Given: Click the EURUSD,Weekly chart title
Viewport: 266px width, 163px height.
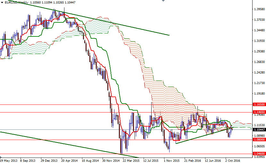Looking at the screenshot, I should [16, 3].
